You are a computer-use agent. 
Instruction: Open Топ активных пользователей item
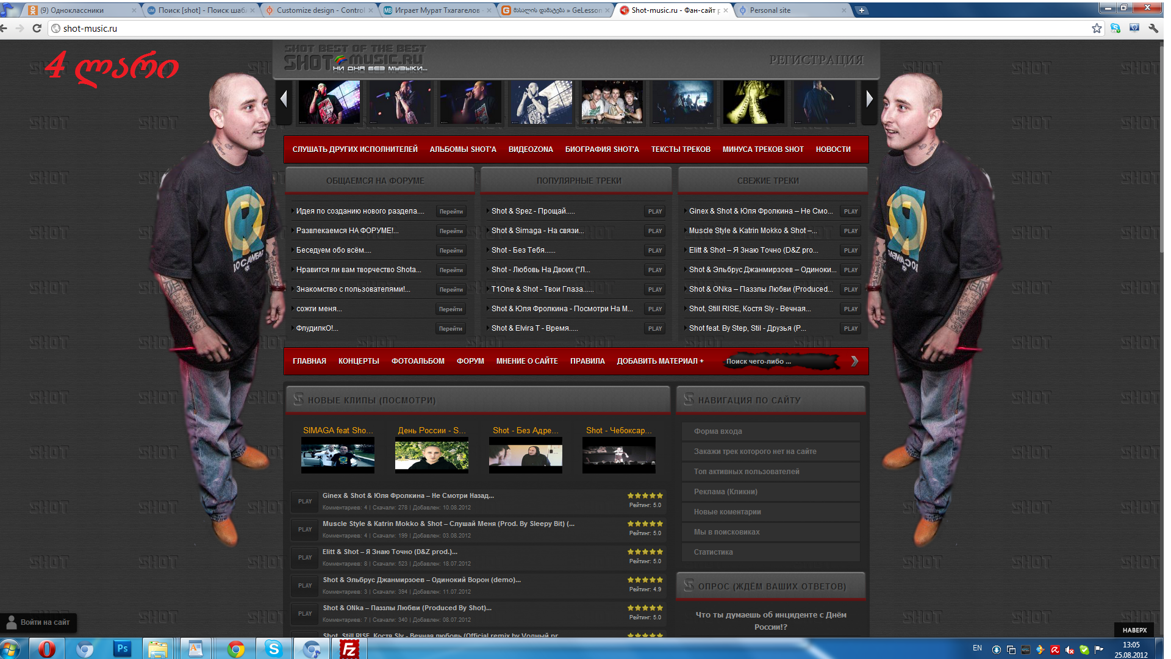(x=770, y=472)
